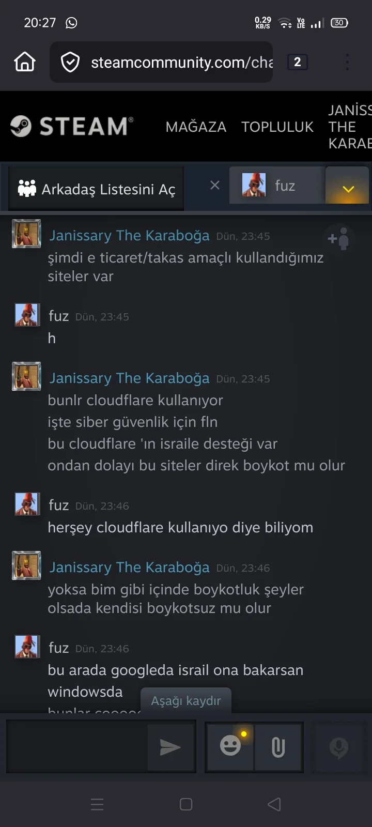Tap the browser home icon
The width and height of the screenshot is (372, 827).
(x=25, y=62)
